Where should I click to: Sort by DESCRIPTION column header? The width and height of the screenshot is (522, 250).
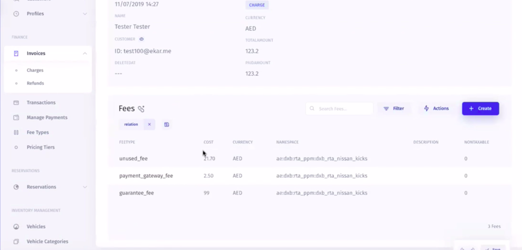pos(426,142)
